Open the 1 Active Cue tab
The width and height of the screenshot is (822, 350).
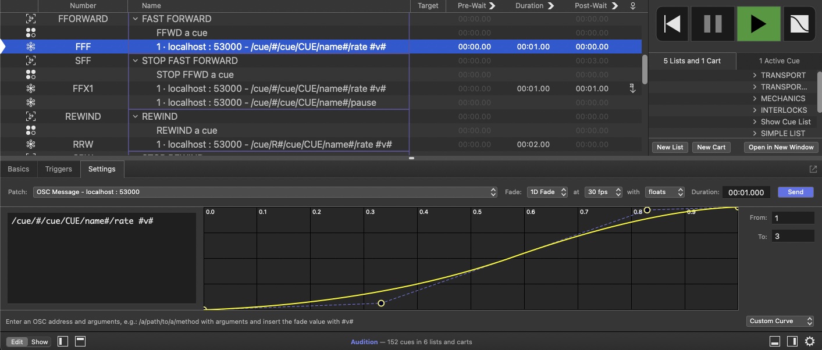779,61
